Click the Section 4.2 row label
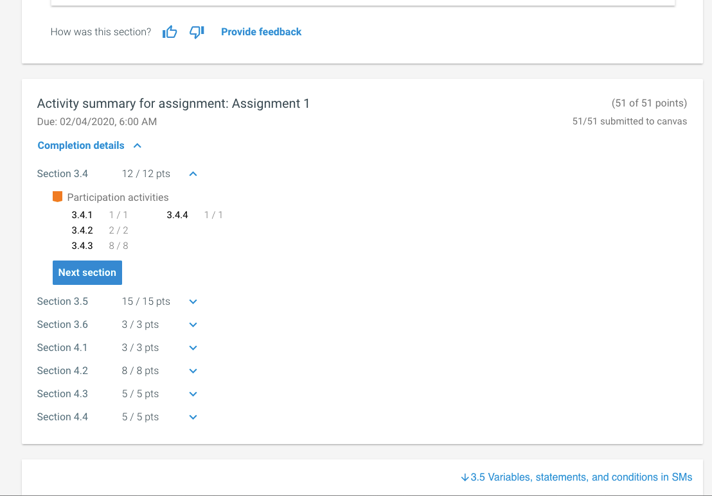Screen dimensions: 712x496 [x=62, y=371]
